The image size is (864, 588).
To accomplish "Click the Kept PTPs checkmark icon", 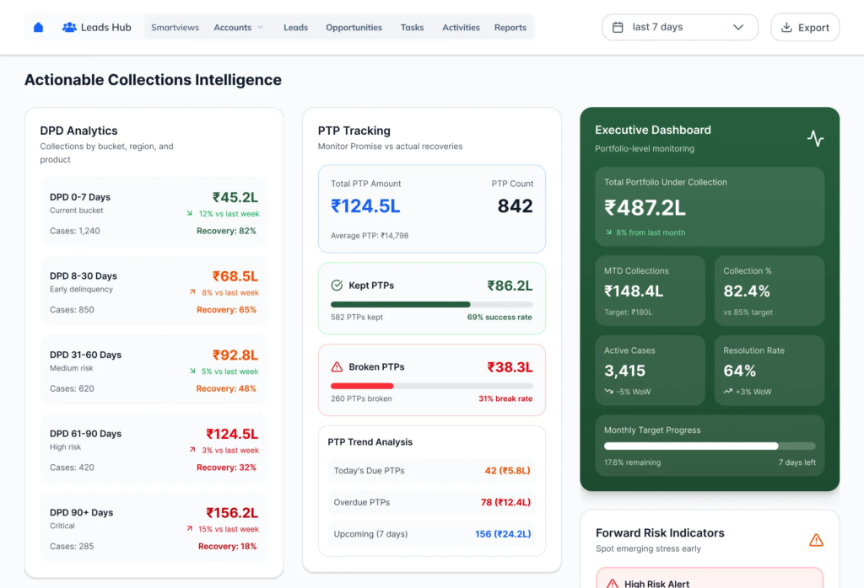I will (337, 285).
